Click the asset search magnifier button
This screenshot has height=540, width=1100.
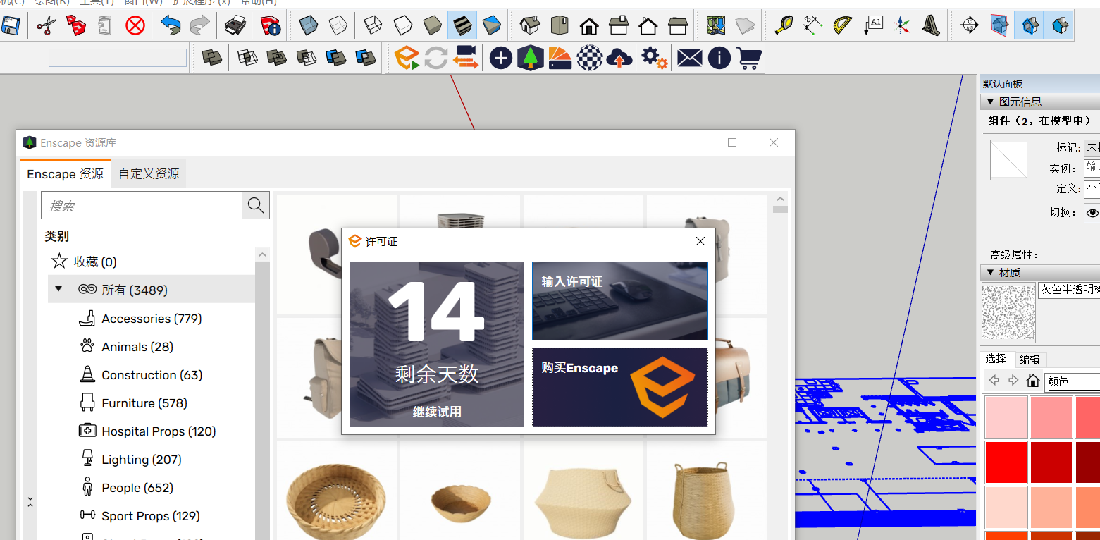[256, 206]
